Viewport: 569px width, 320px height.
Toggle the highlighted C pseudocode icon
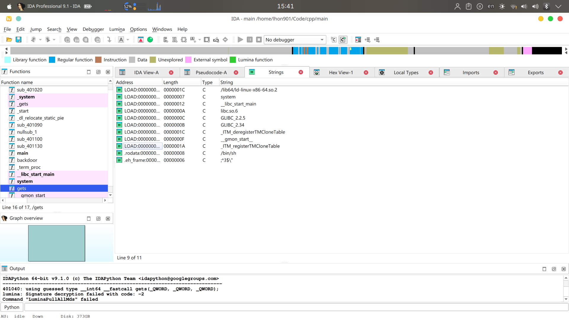tap(343, 40)
